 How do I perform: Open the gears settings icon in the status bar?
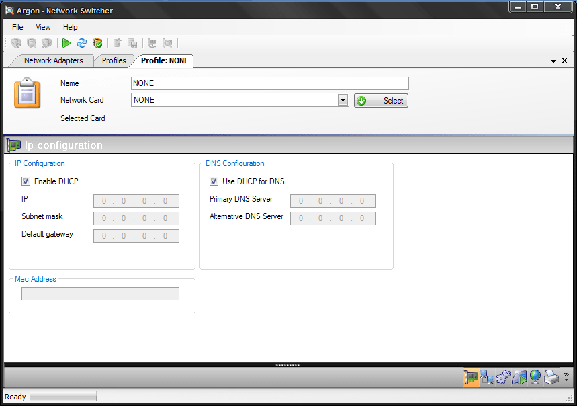[x=502, y=378]
